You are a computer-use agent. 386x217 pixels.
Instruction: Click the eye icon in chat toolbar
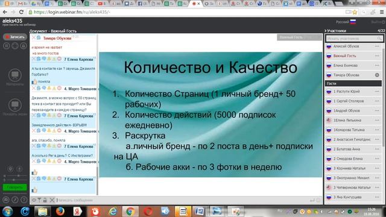pos(34,200)
